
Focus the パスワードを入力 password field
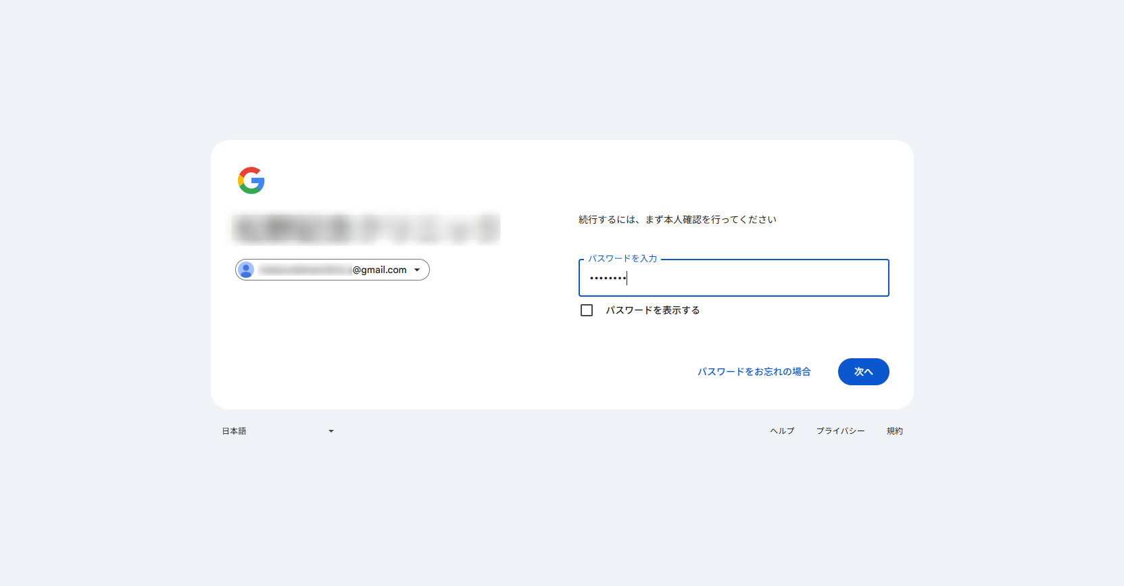pos(734,278)
